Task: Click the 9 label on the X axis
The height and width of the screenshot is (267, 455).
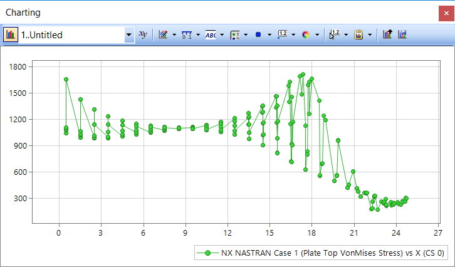Action: click(185, 233)
